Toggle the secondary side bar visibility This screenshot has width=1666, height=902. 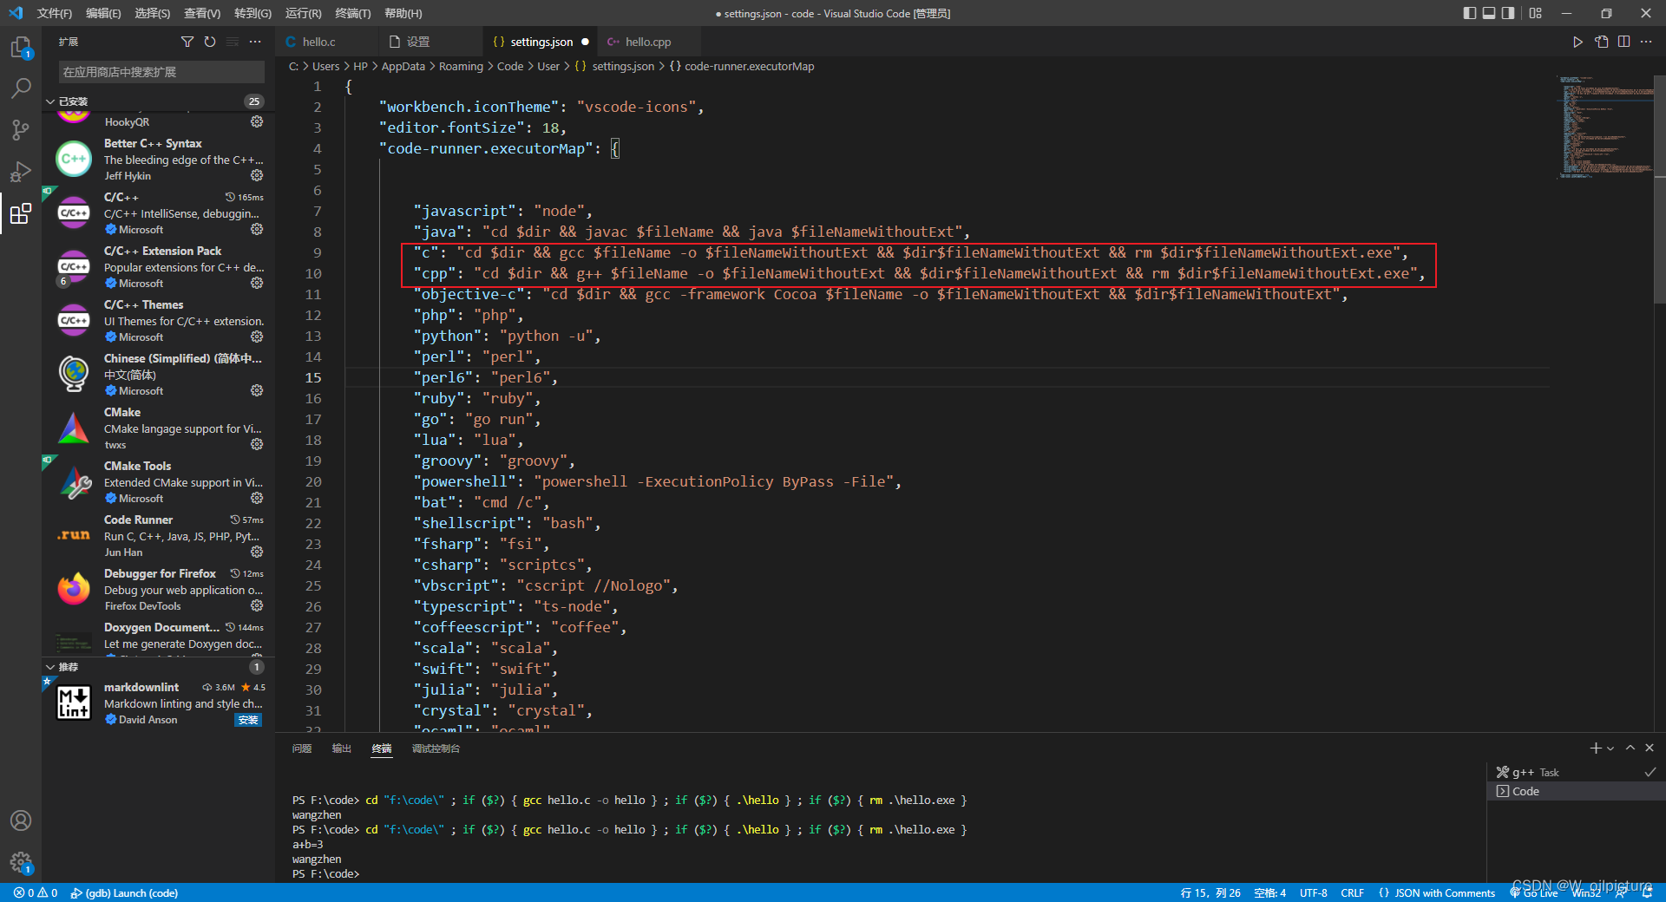pyautogui.click(x=1509, y=13)
